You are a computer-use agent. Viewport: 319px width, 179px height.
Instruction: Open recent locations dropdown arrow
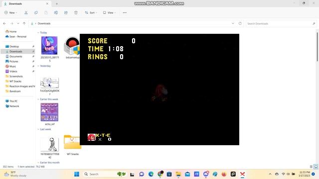18,23
